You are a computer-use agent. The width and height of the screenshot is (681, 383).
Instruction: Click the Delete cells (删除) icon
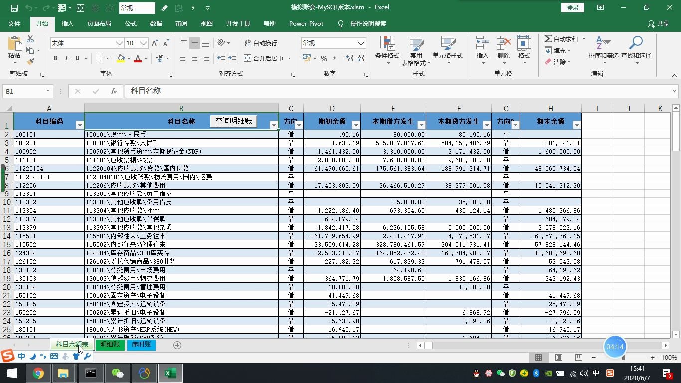coord(504,43)
